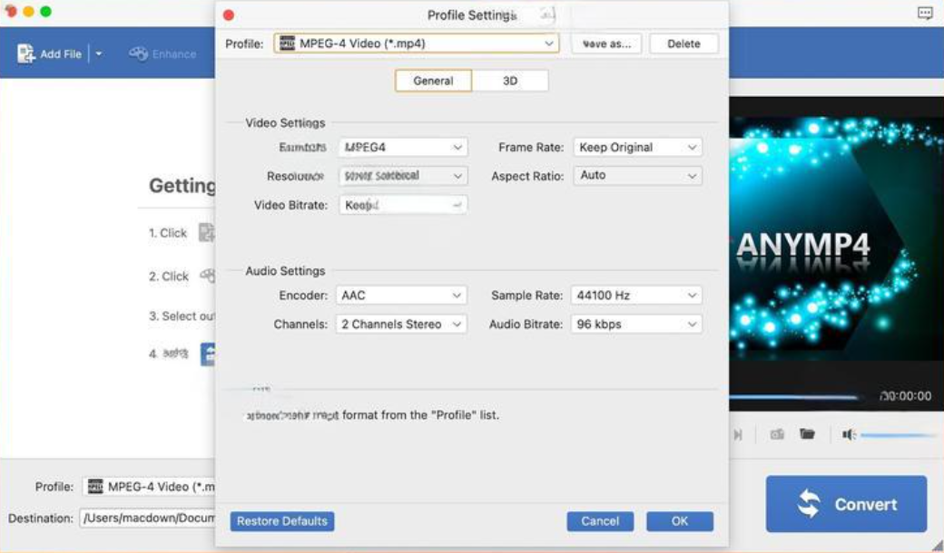Click the add file icon in step 1
The width and height of the screenshot is (944, 553).
pyautogui.click(x=207, y=233)
